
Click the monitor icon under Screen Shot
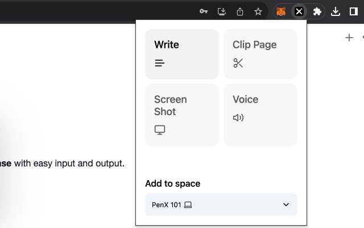click(160, 130)
